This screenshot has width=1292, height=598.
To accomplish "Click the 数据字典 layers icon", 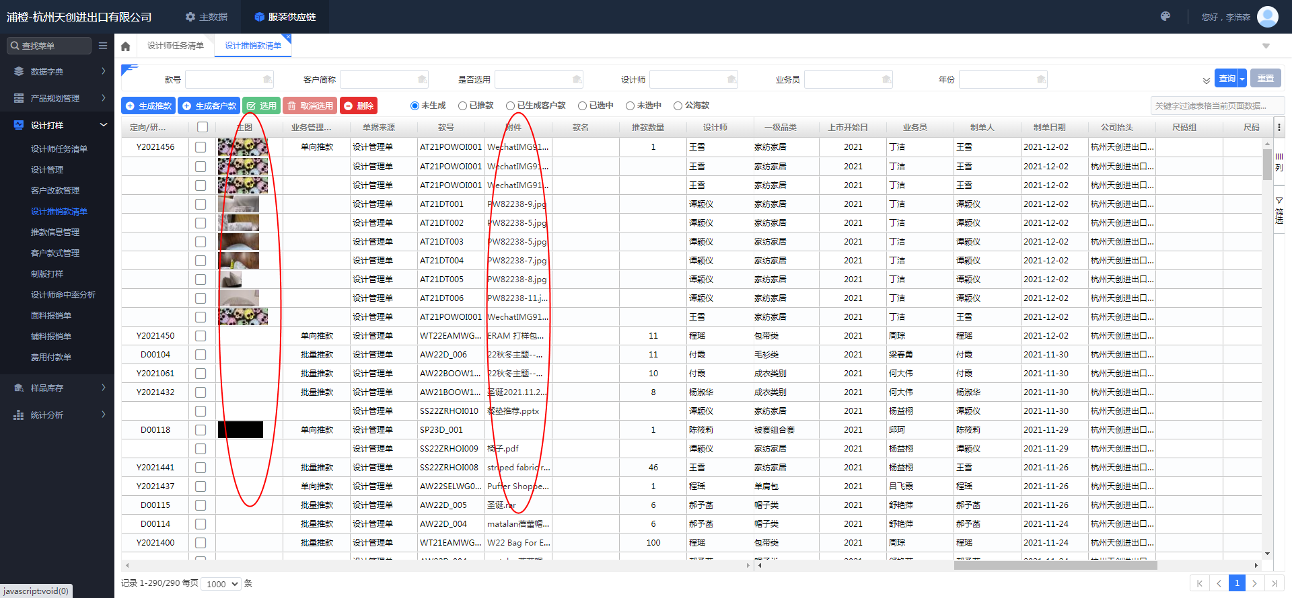I will 18,71.
